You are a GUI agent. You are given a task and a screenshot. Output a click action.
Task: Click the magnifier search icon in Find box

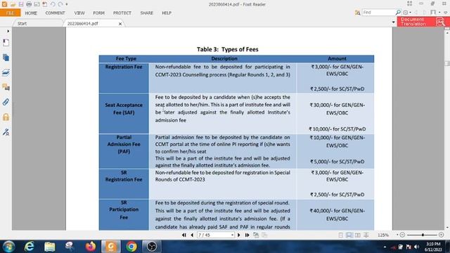click(399, 13)
